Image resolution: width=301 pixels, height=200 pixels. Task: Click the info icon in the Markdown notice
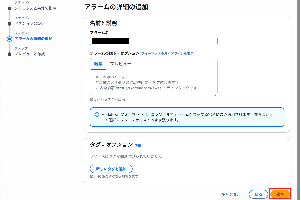click(97, 114)
